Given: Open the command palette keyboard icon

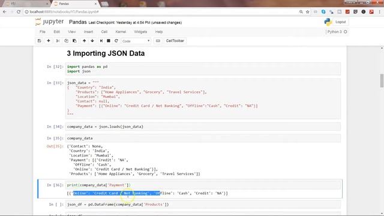Looking at the screenshot, I should pos(158,41).
